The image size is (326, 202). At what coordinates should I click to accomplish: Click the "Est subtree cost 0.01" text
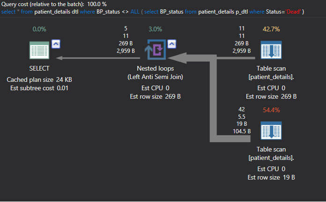pyautogui.click(x=39, y=87)
